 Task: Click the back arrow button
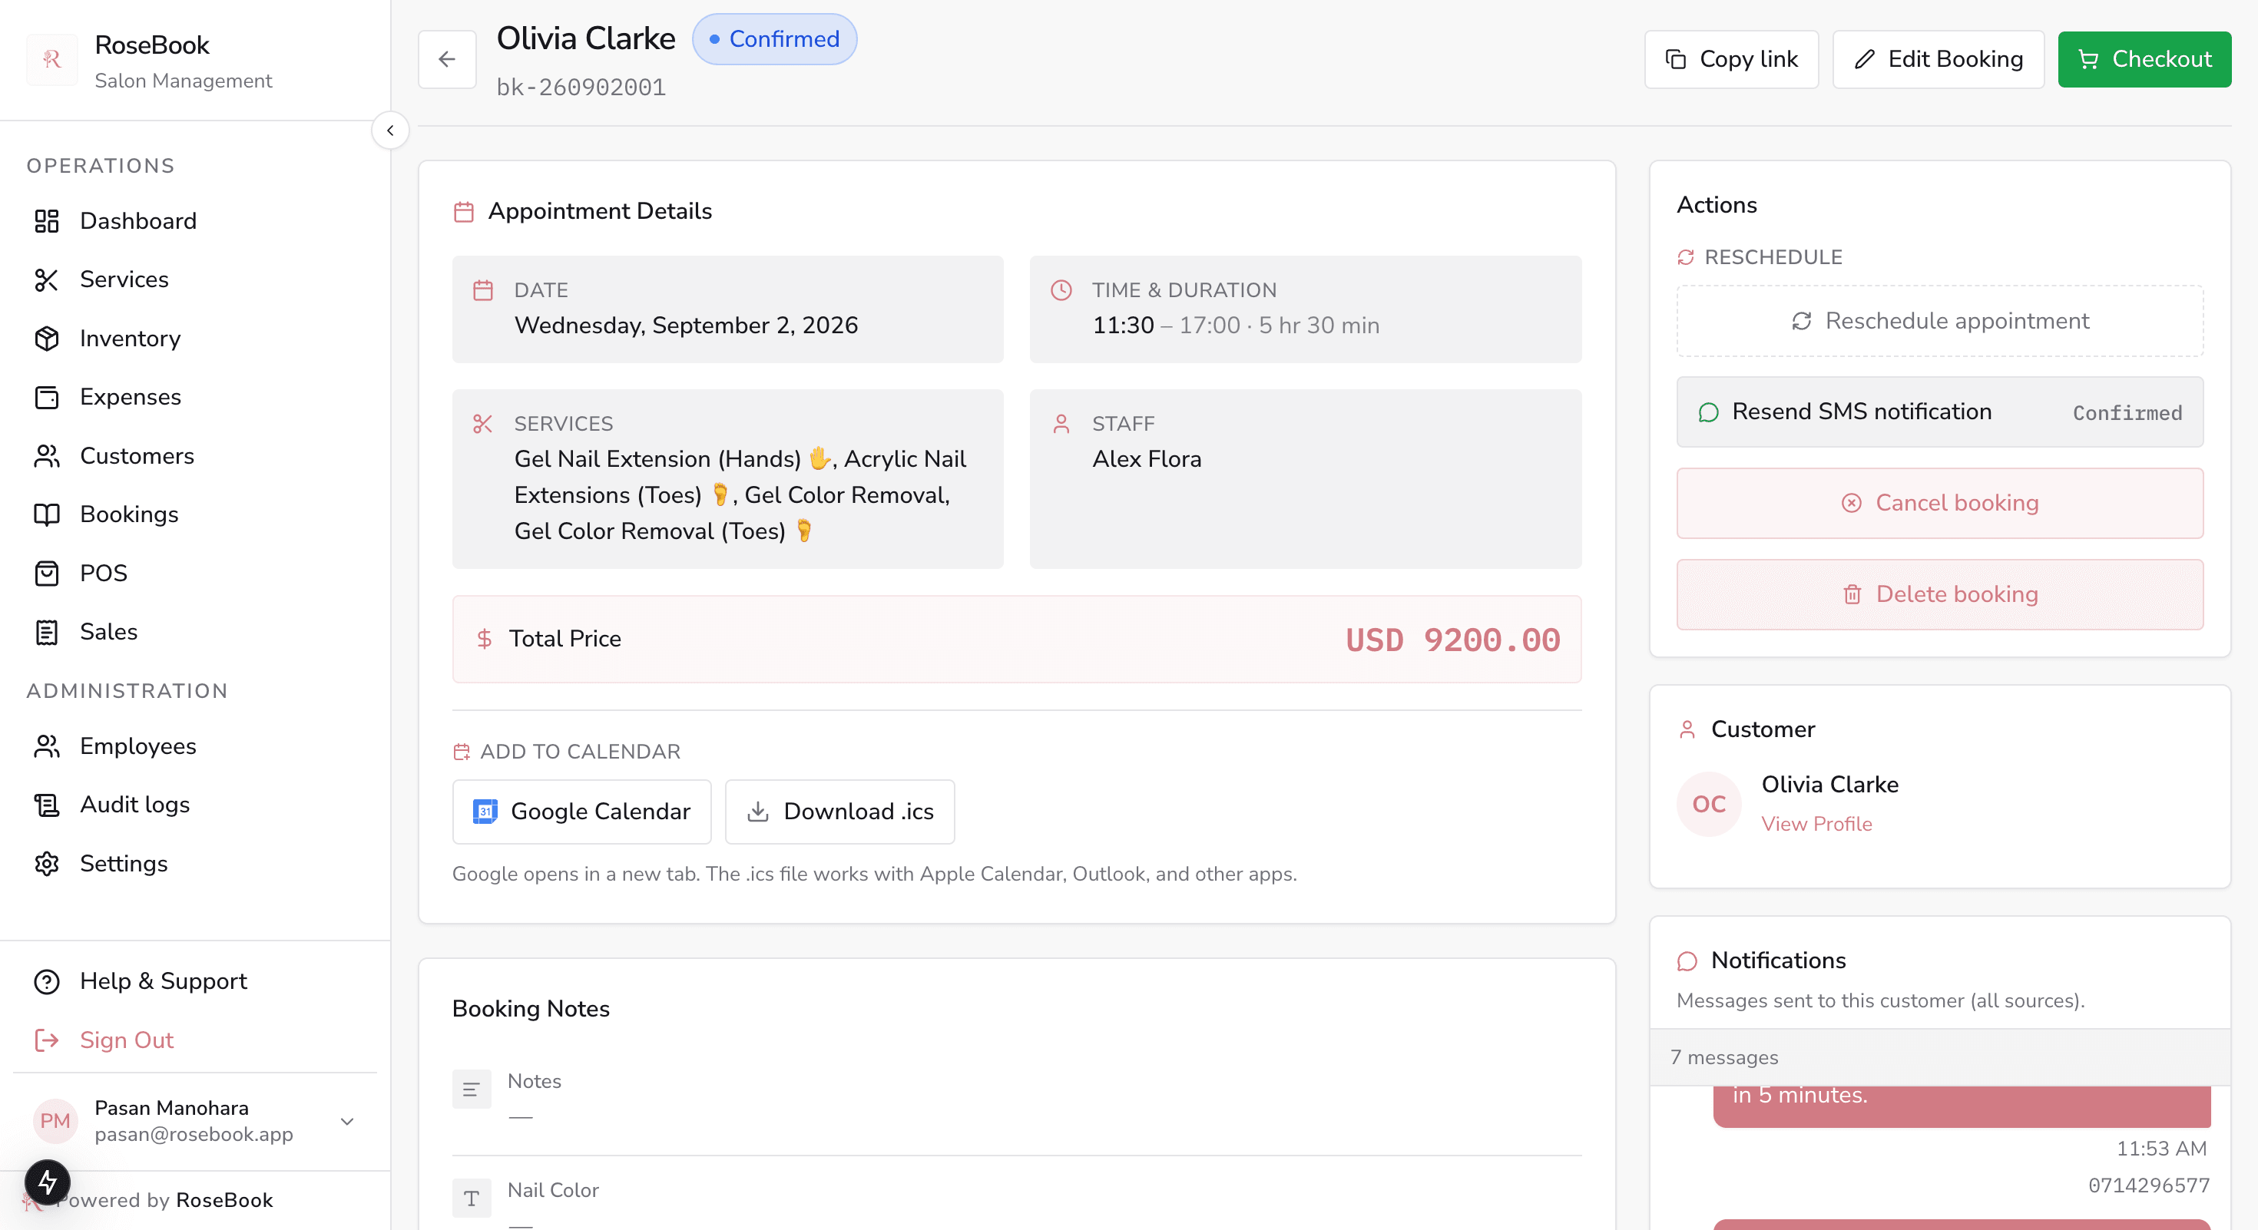tap(447, 58)
